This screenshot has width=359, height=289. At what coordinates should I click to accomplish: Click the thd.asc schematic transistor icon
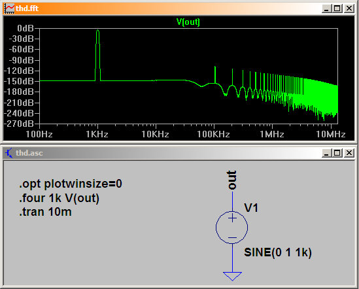[9, 153]
